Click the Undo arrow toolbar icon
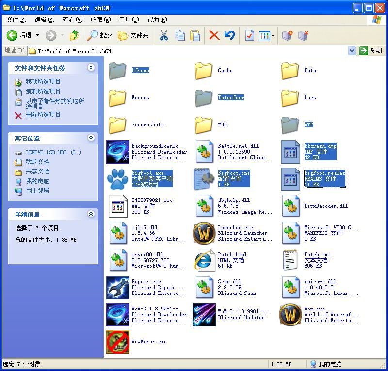Viewport: 388px width, 371px height. point(229,35)
